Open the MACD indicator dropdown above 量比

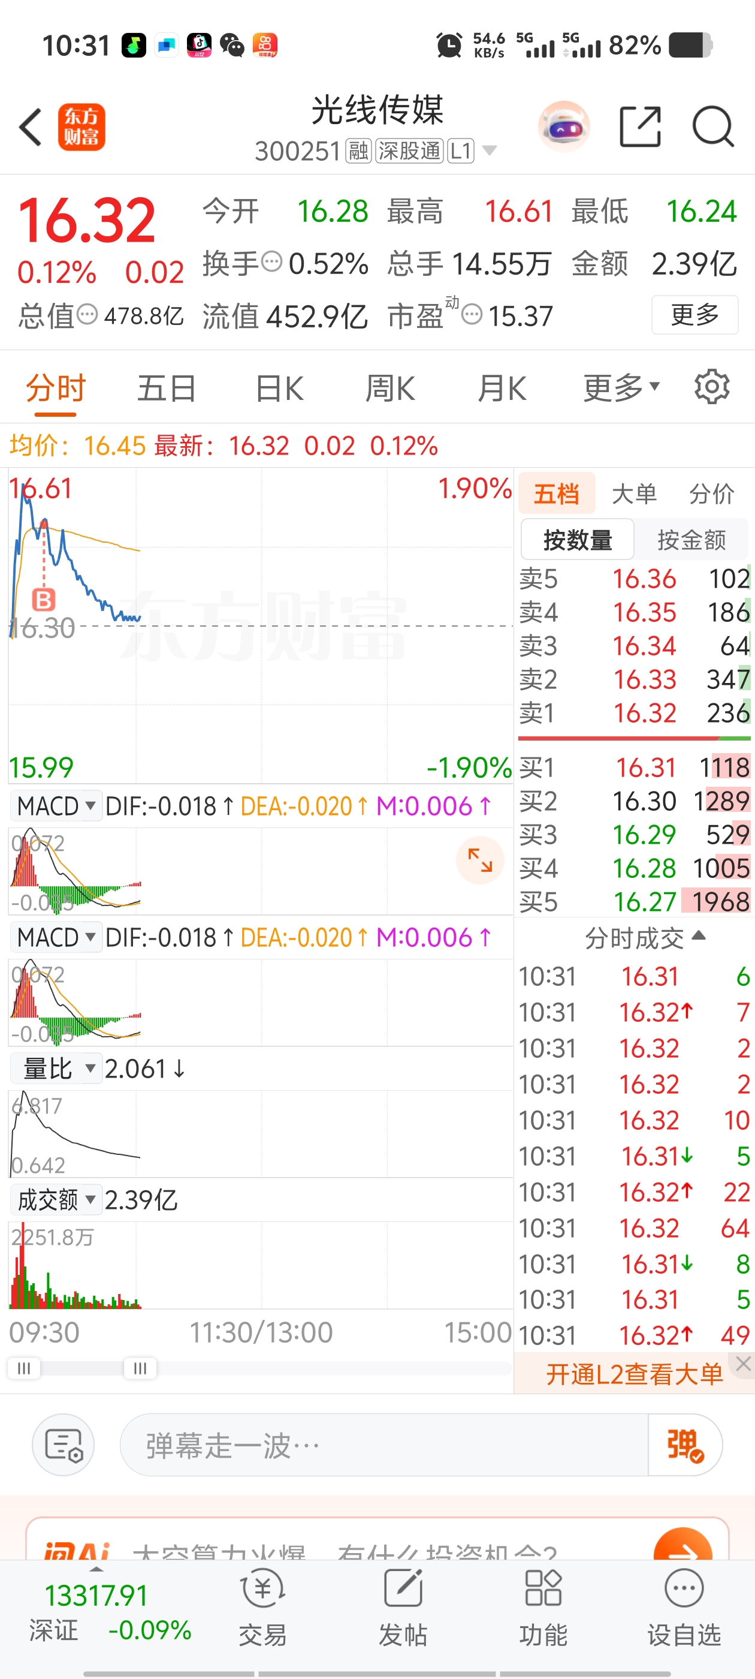(x=57, y=937)
